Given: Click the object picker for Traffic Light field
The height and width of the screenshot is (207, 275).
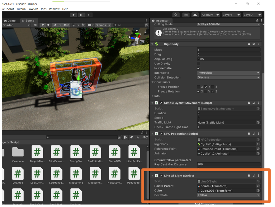Looking at the screenshot, I should [x=258, y=123].
